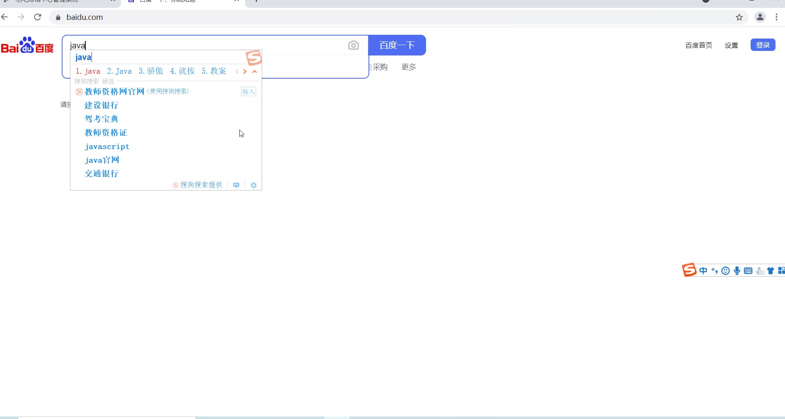Viewport: 785px width, 419px height.
Task: Click the 登录 login button
Action: (x=763, y=45)
